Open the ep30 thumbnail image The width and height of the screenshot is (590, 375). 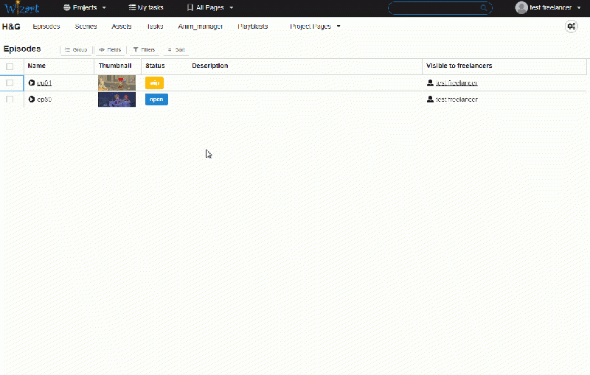click(x=117, y=99)
